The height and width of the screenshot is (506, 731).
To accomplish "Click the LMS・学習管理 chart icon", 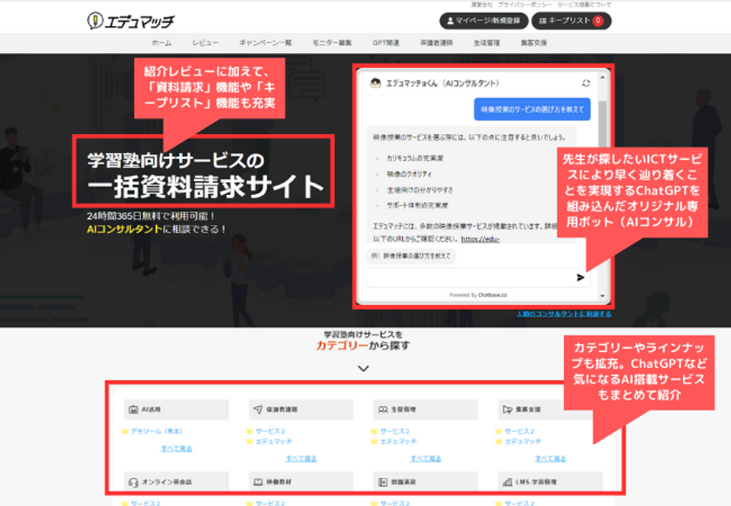I will [507, 483].
